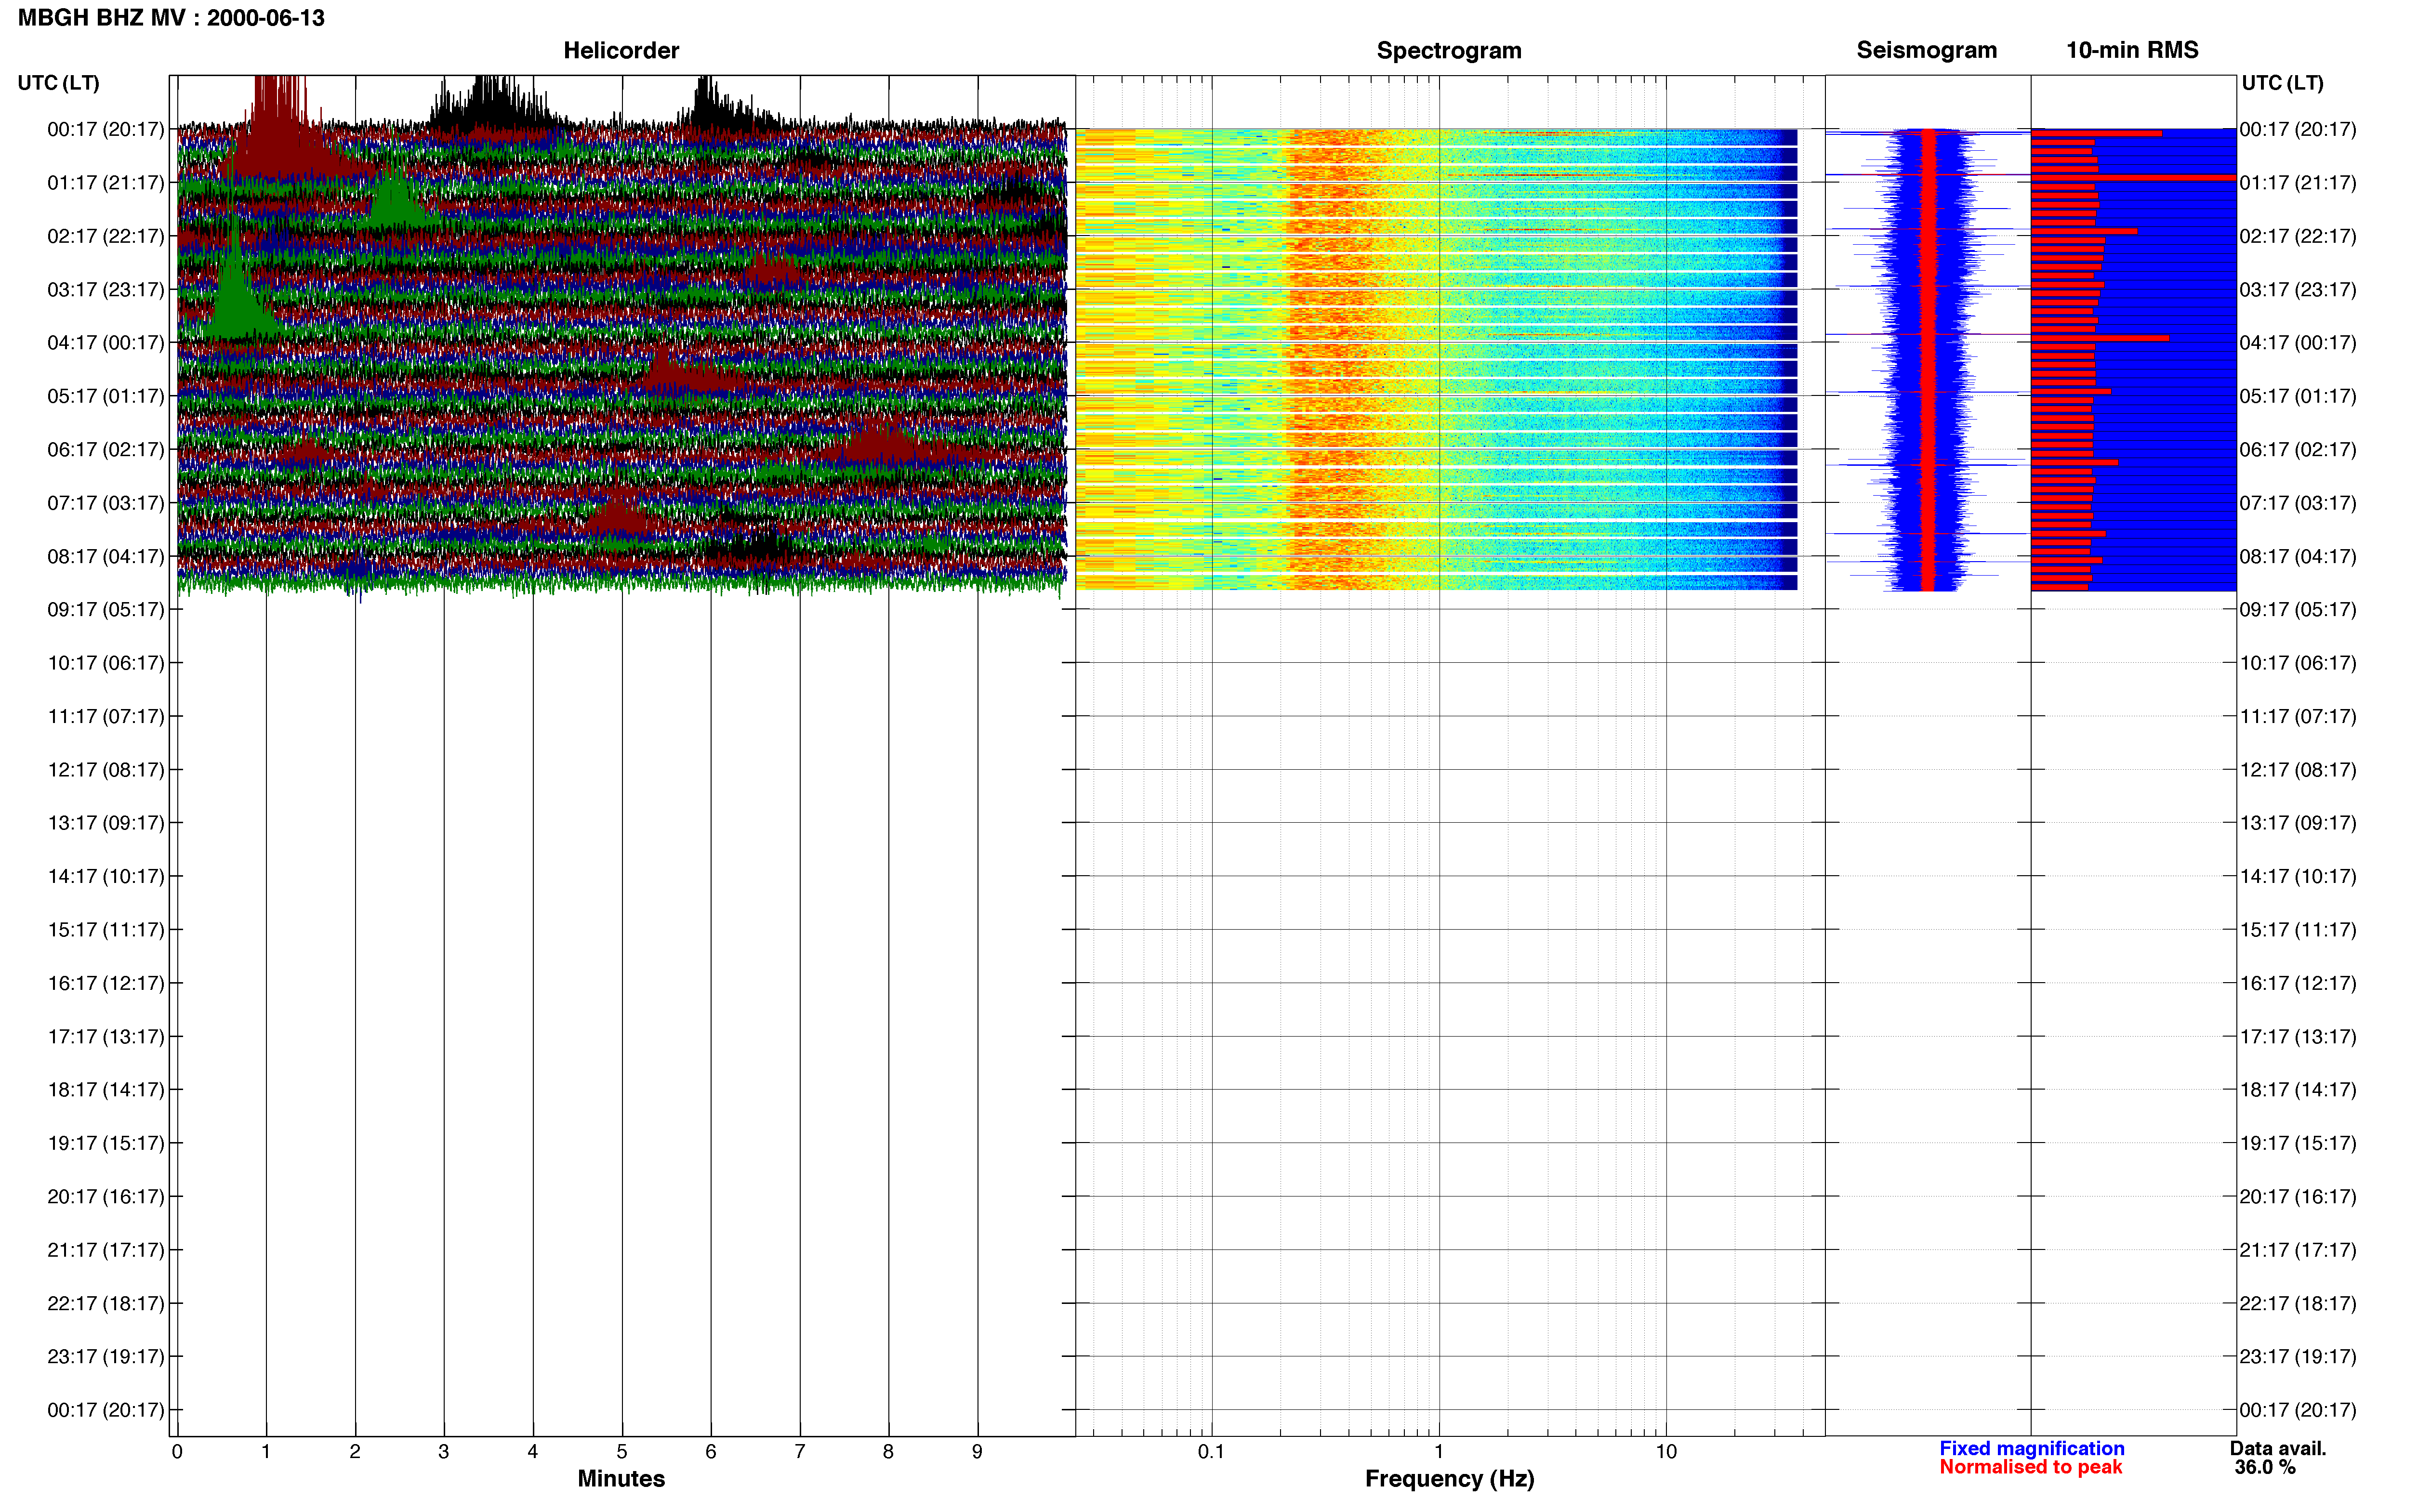Click Minutes axis tick label '7'
2418x1512 pixels.
(800, 1452)
